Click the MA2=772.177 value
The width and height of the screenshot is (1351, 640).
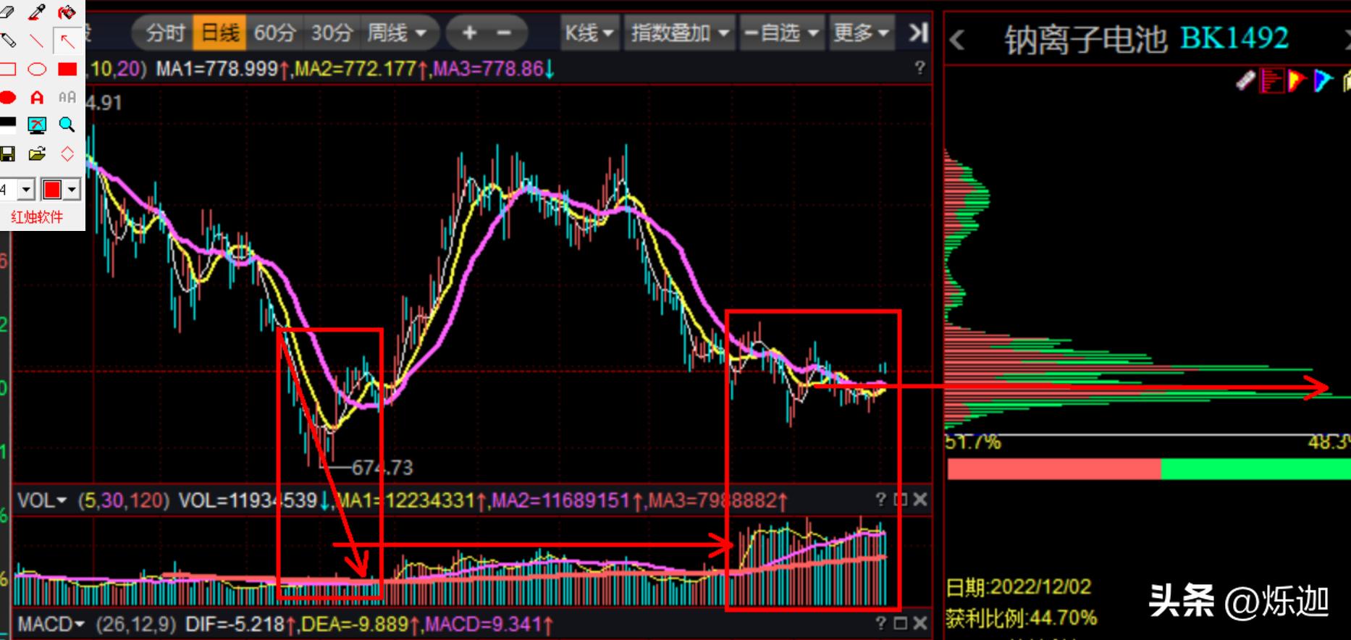pos(355,69)
